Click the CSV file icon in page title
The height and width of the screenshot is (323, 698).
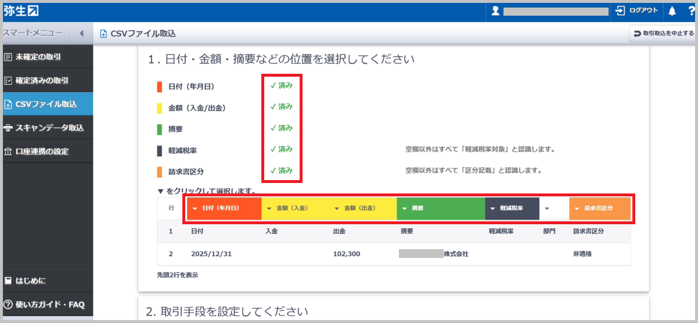[x=103, y=34]
